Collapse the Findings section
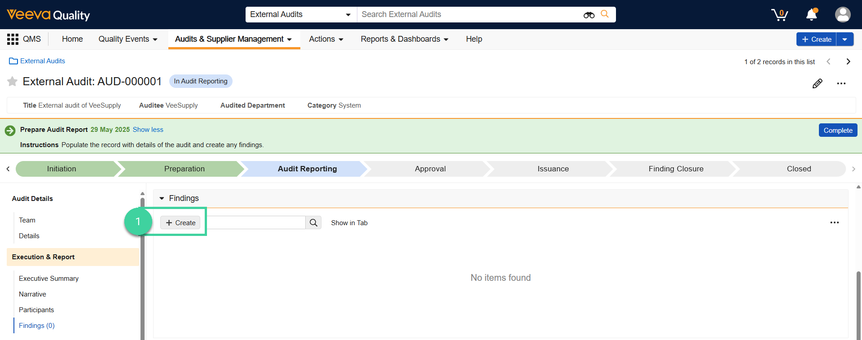 [x=162, y=198]
